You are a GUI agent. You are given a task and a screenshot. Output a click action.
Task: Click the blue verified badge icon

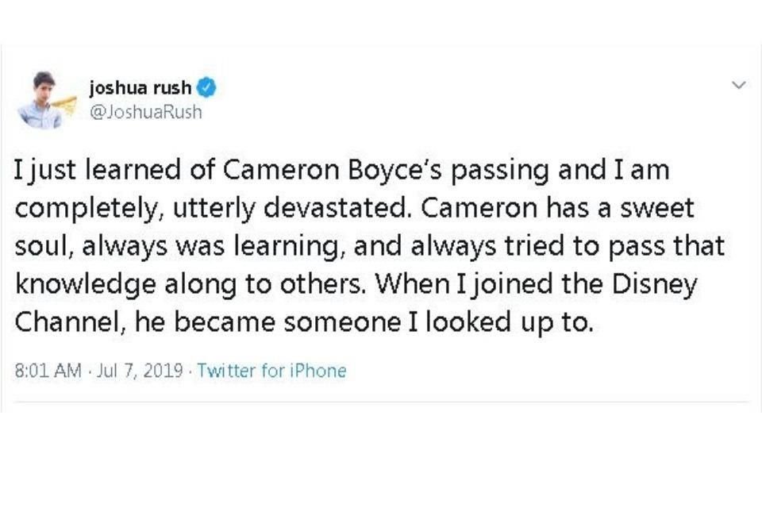(206, 87)
